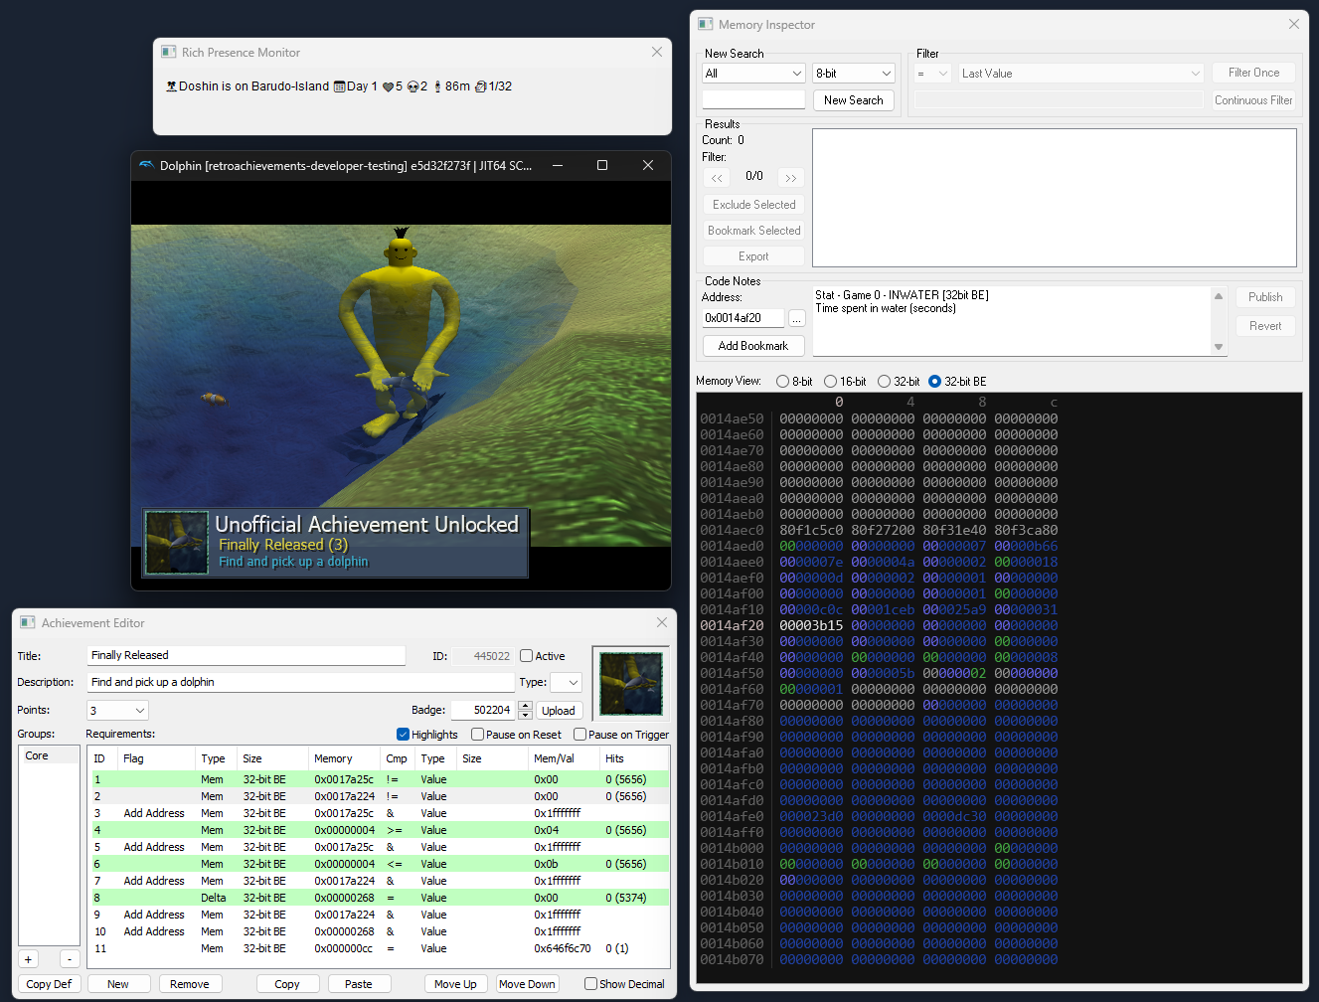The image size is (1319, 1002).
Task: Click the memory range search input field
Action: click(x=753, y=99)
